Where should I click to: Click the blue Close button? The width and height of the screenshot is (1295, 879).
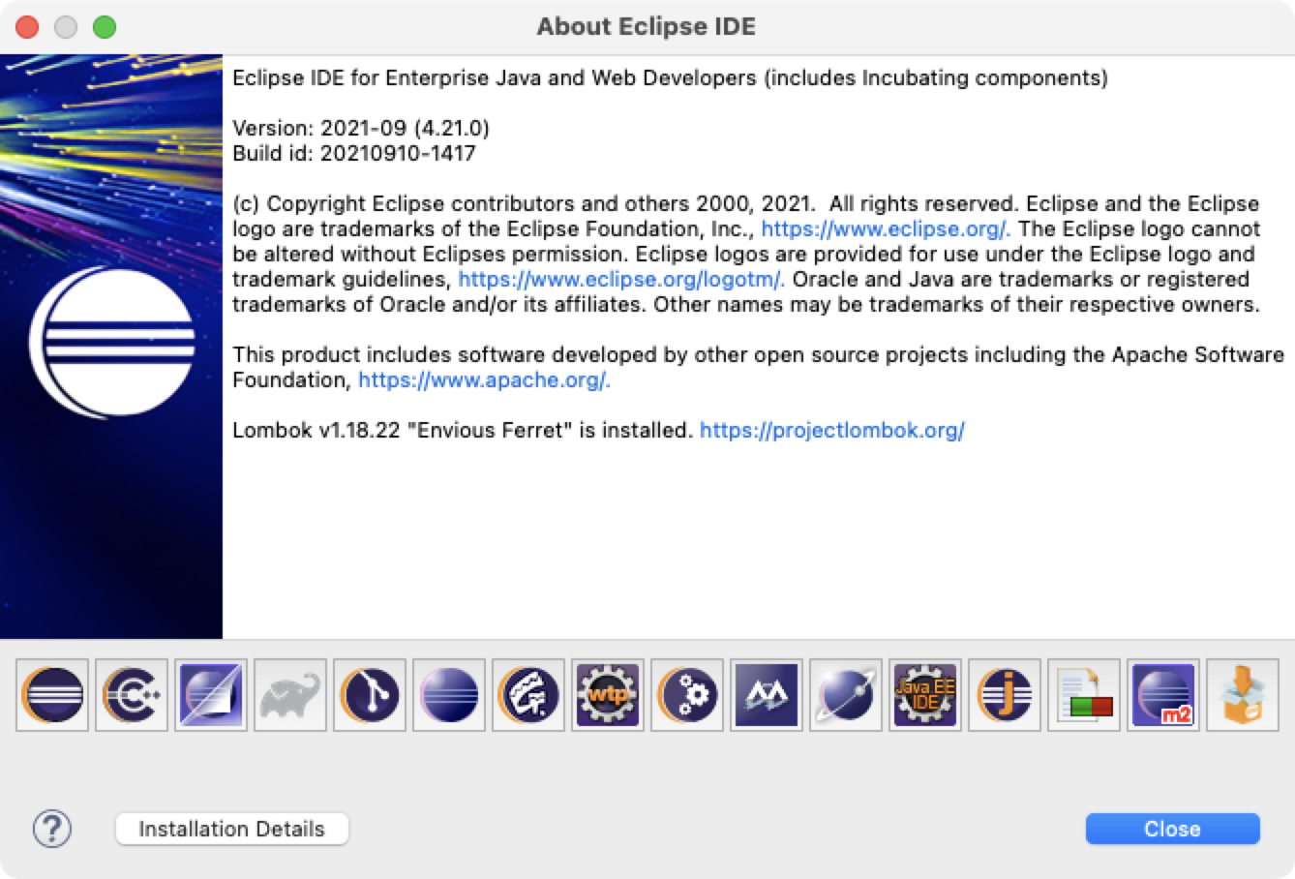point(1172,829)
